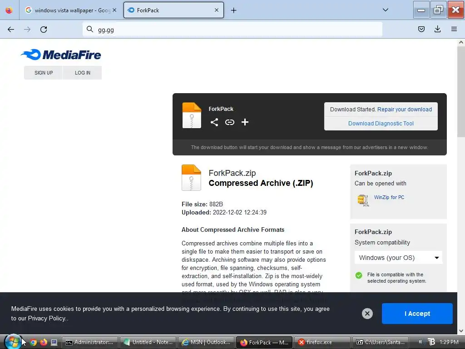Click the search icon in address bar
This screenshot has height=349, width=465.
pos(89,30)
